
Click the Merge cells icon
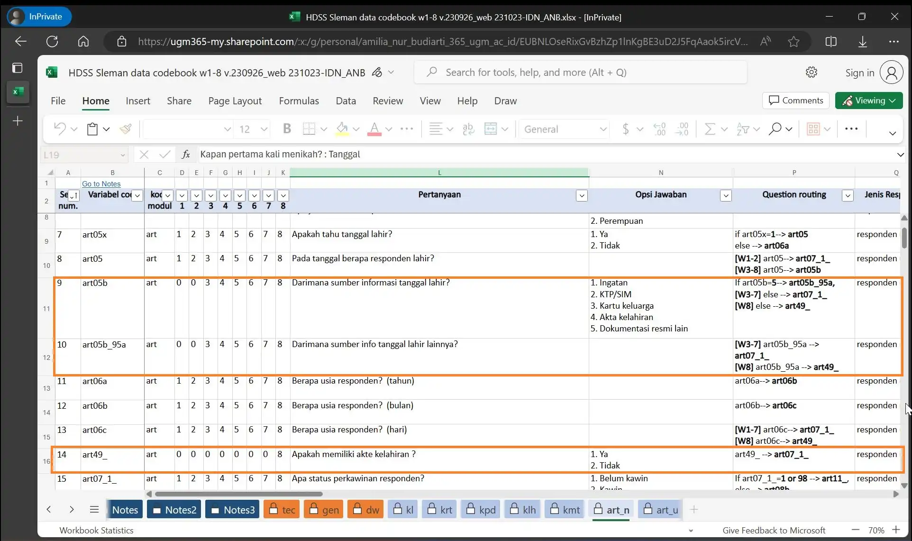pos(491,129)
